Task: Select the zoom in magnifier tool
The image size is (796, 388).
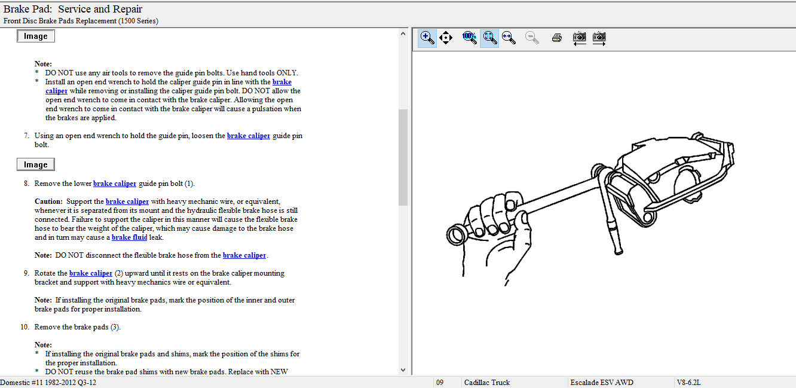Action: pos(427,38)
